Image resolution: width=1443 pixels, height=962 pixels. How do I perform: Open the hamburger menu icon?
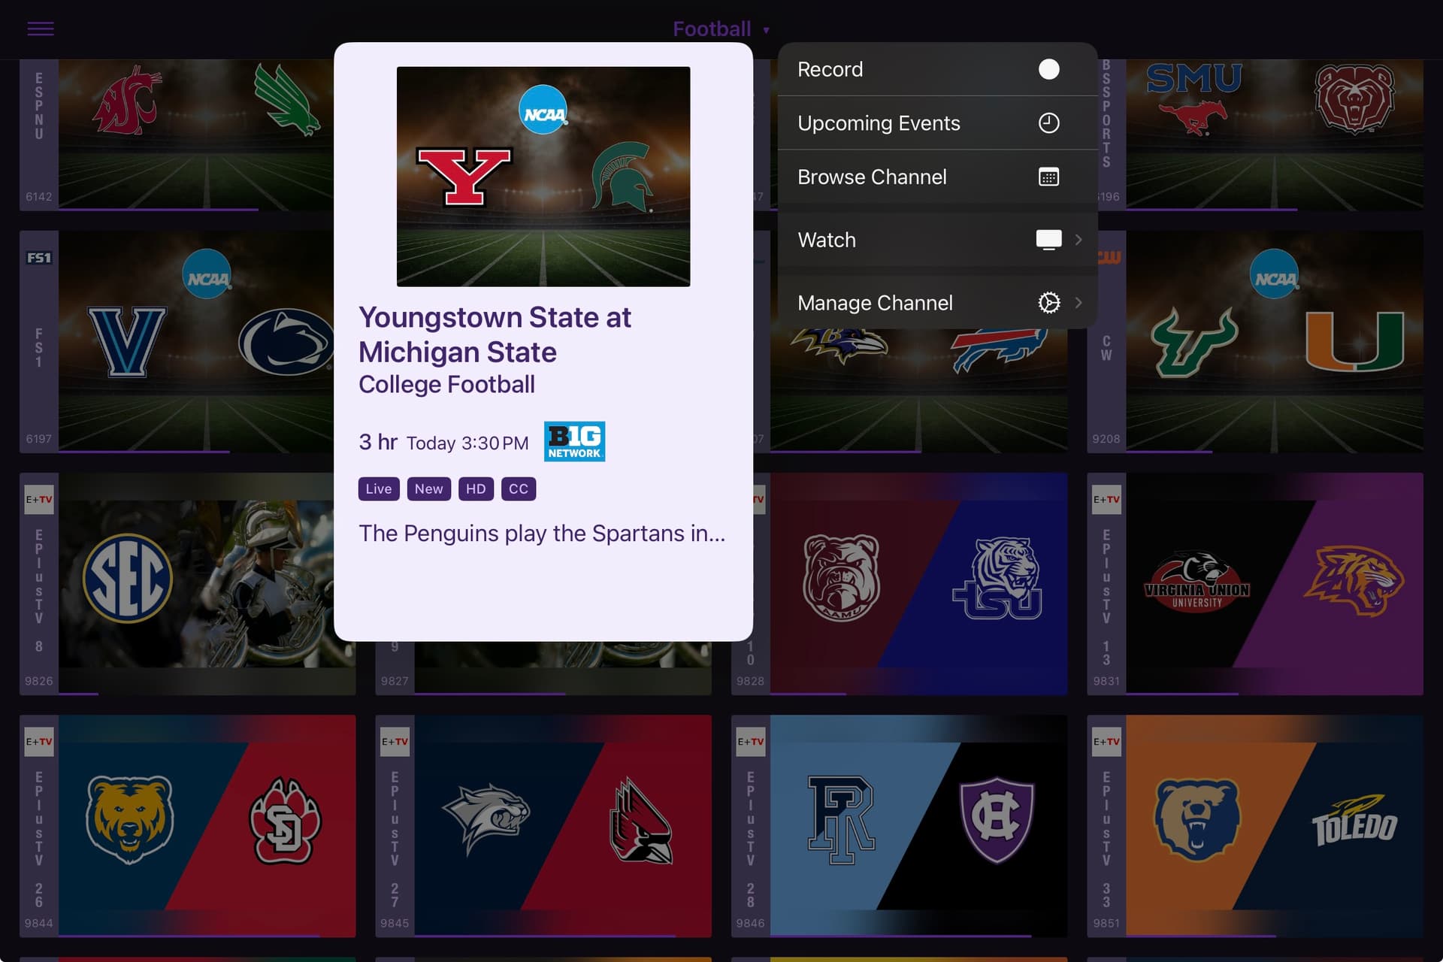[x=41, y=29]
